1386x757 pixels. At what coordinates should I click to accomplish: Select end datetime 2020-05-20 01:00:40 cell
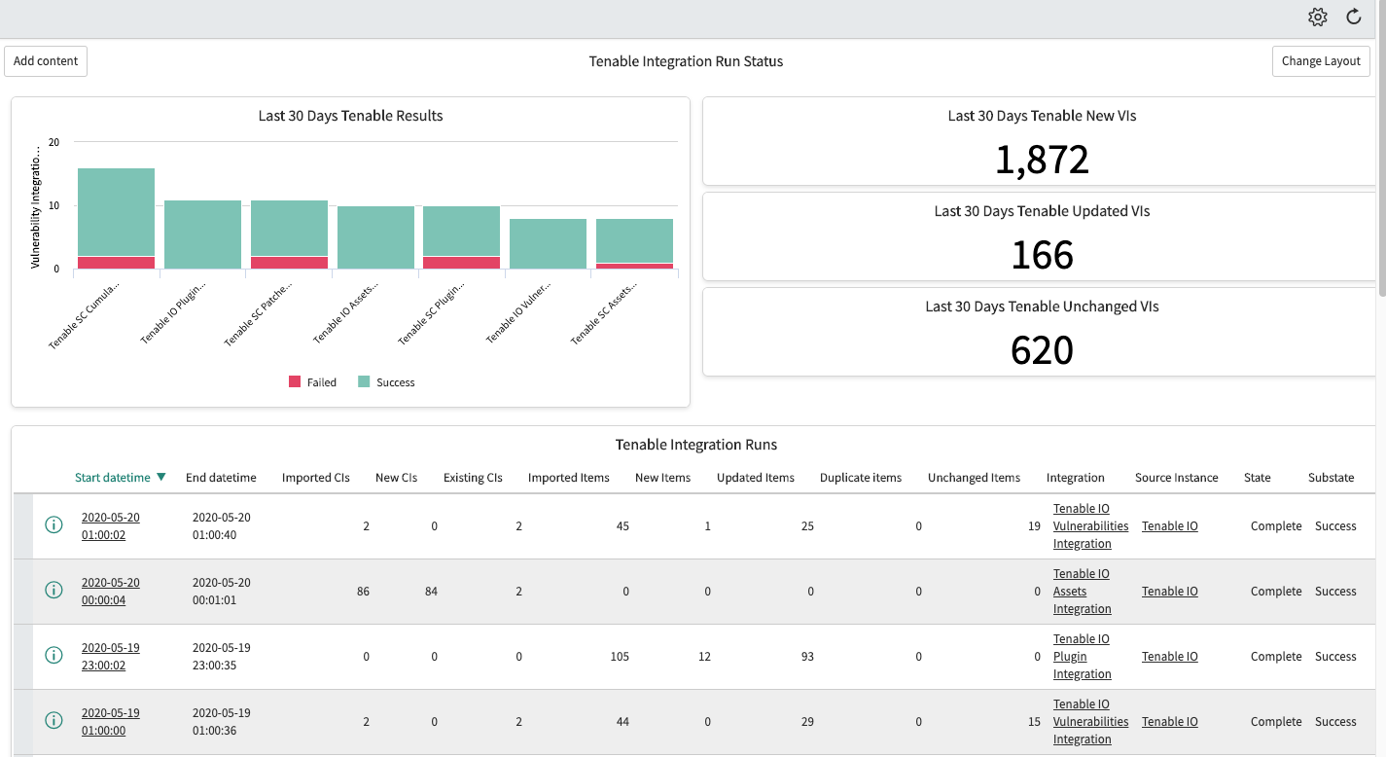click(x=222, y=525)
